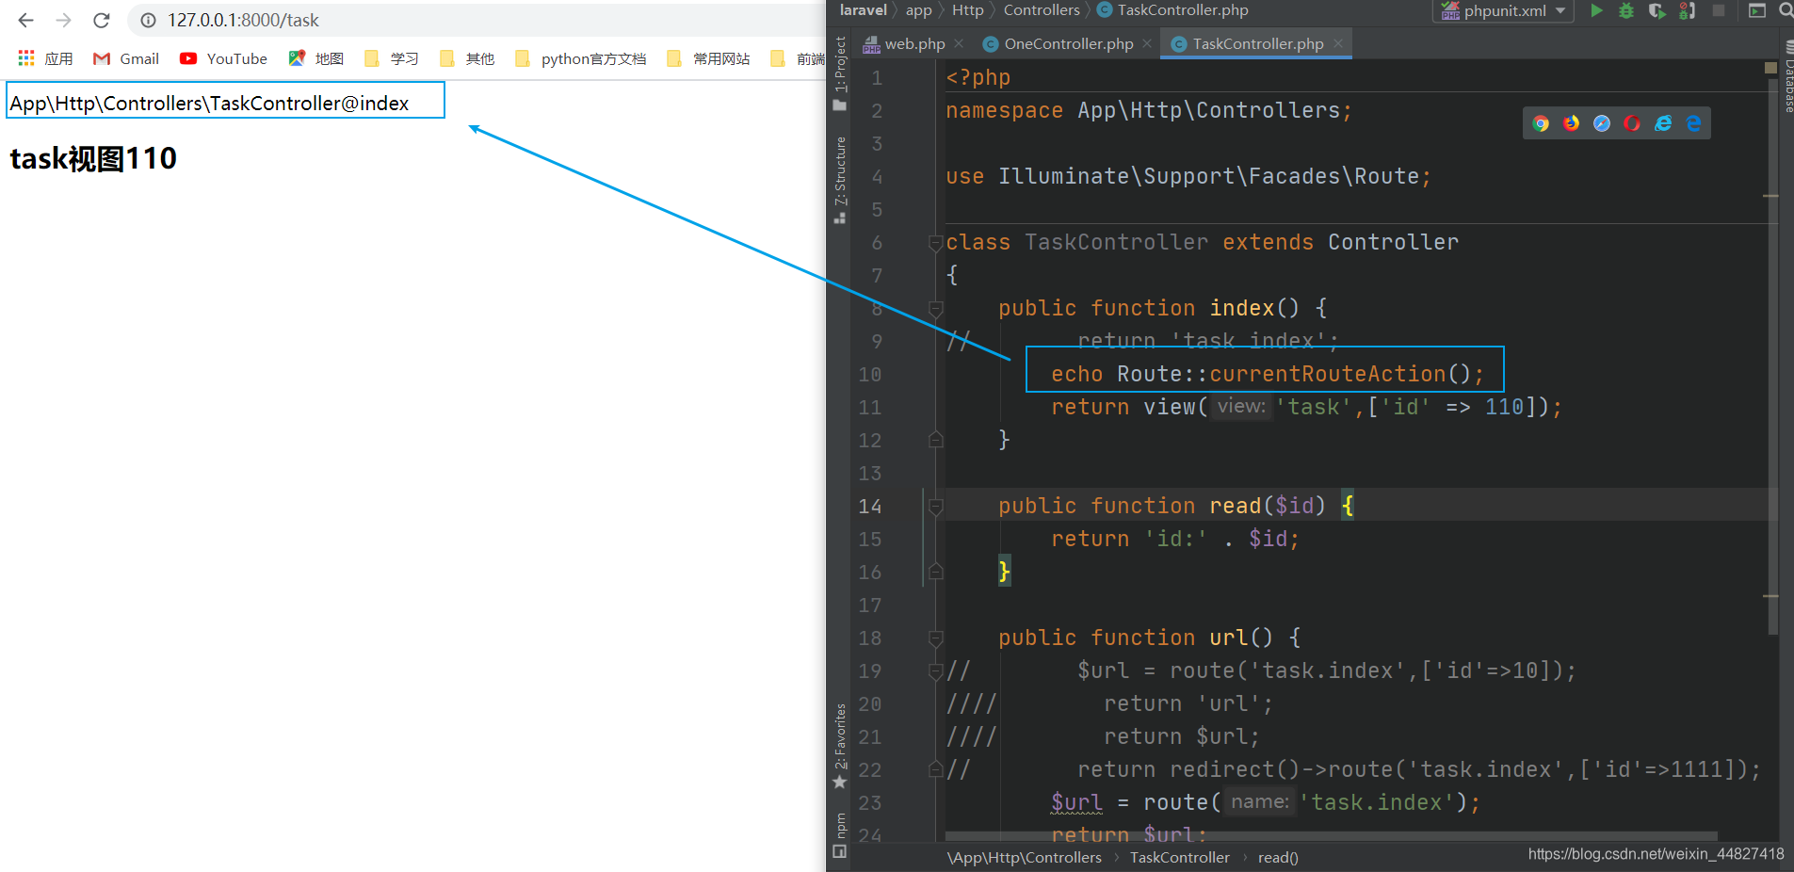
Task: Close the OneController.php tab
Action: click(1147, 43)
